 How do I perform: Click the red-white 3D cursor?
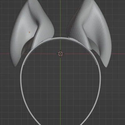[60, 54]
